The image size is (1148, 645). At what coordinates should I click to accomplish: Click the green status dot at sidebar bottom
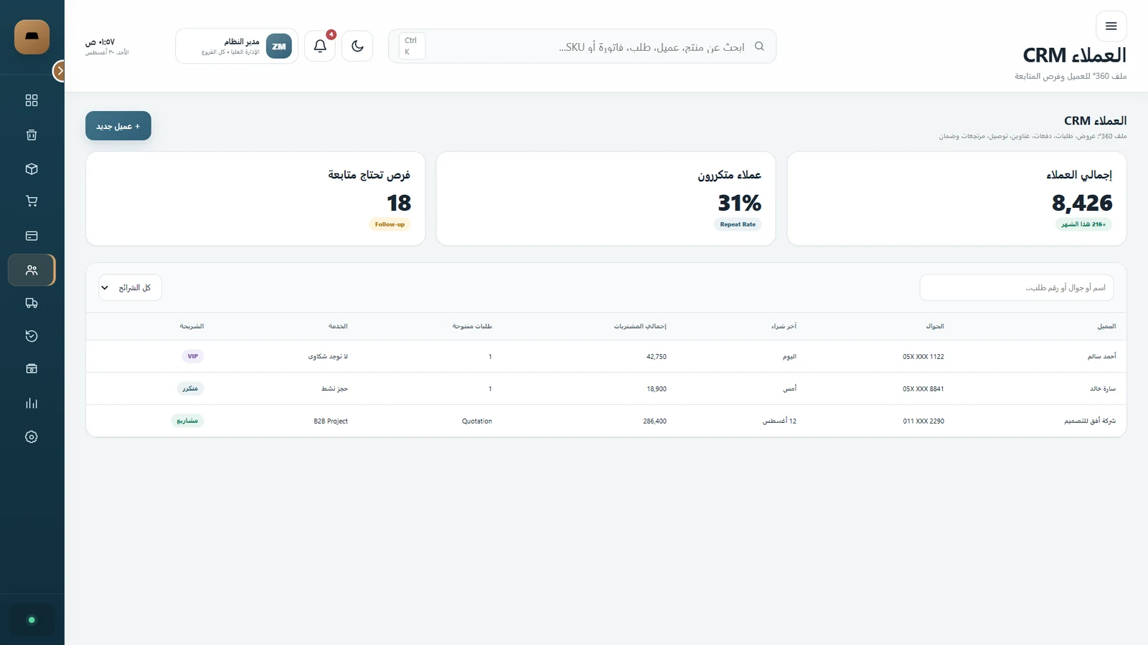coord(32,620)
